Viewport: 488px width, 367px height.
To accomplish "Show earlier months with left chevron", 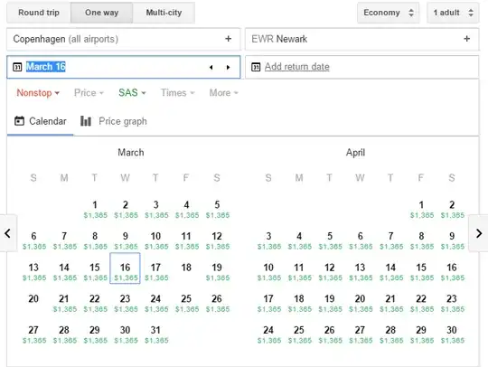I will point(8,233).
